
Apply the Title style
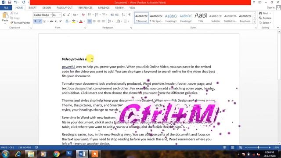click(201, 18)
